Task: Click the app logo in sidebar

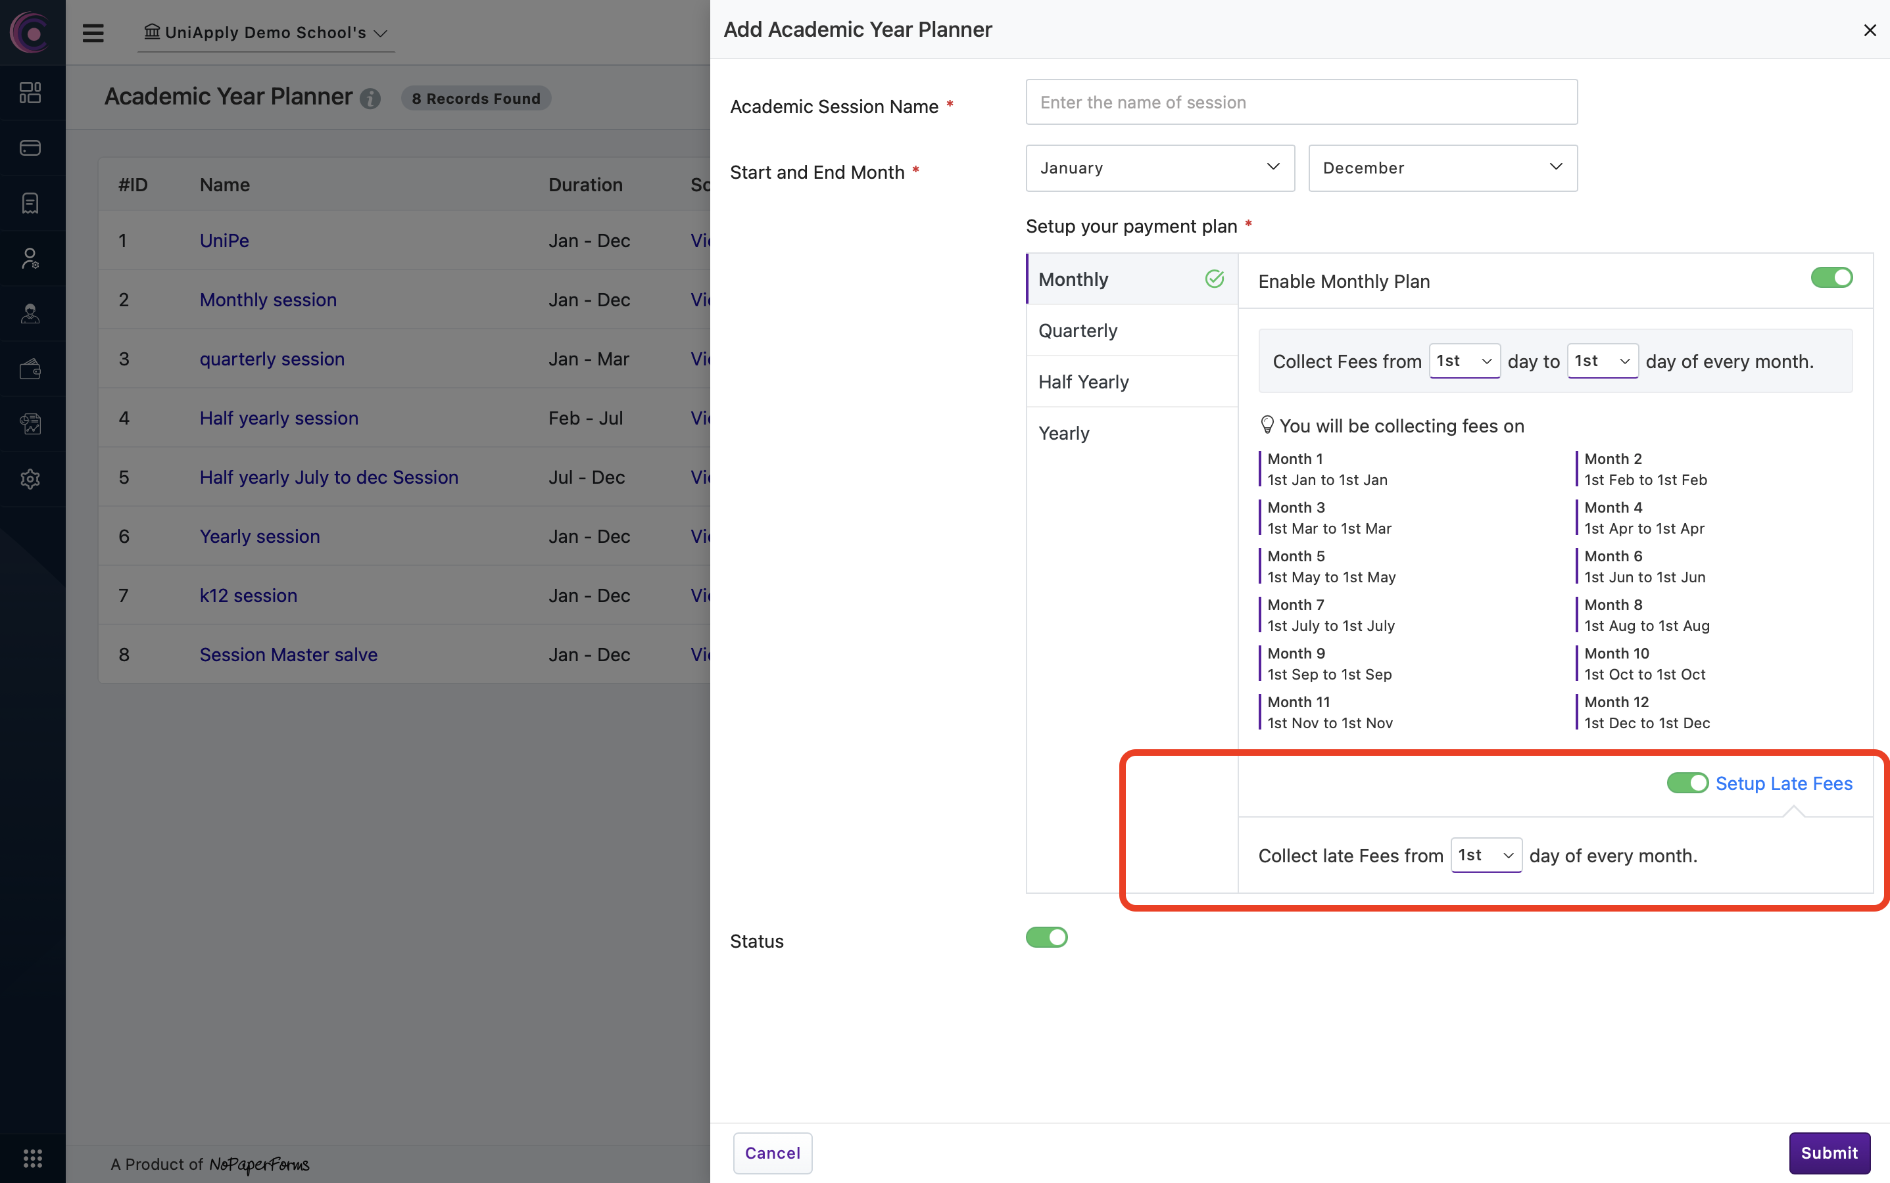Action: (x=30, y=32)
